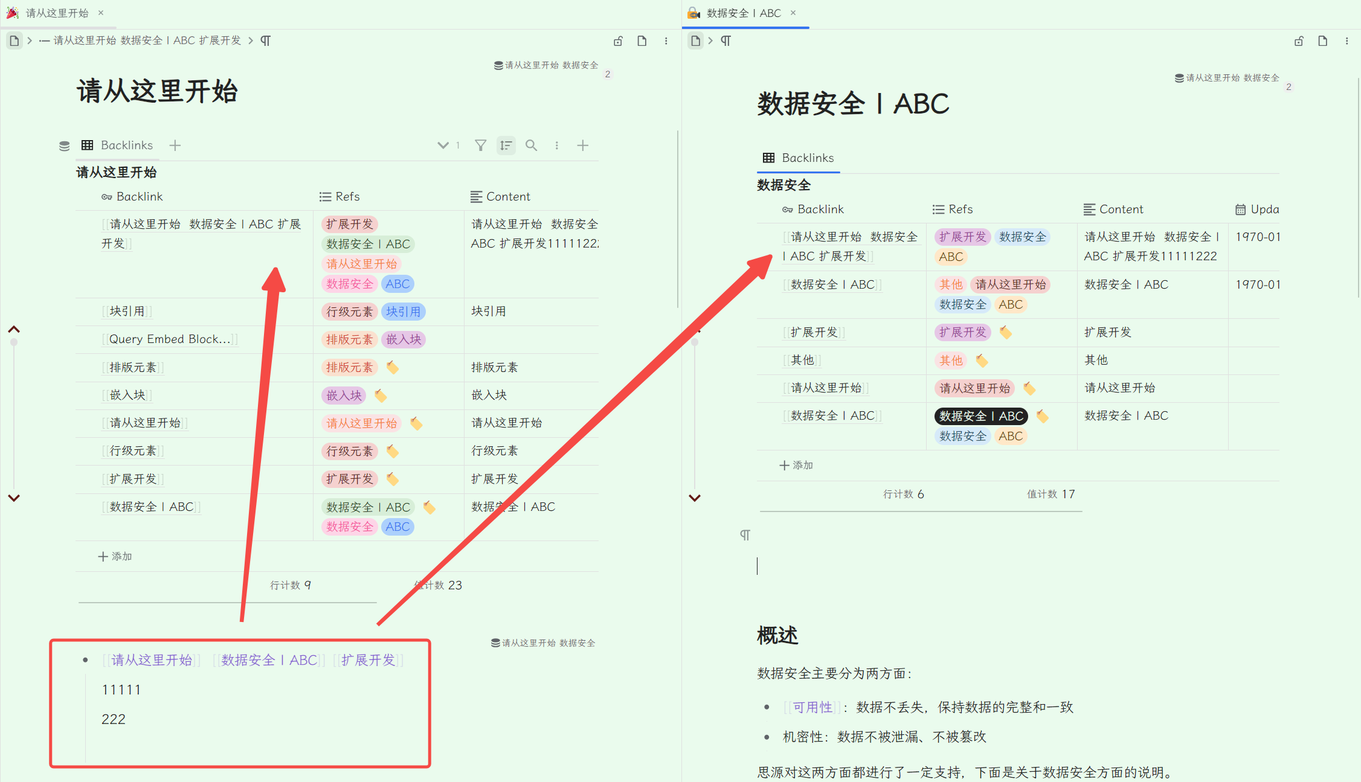Open more options in right pane top-right
The image size is (1361, 782).
[1347, 40]
